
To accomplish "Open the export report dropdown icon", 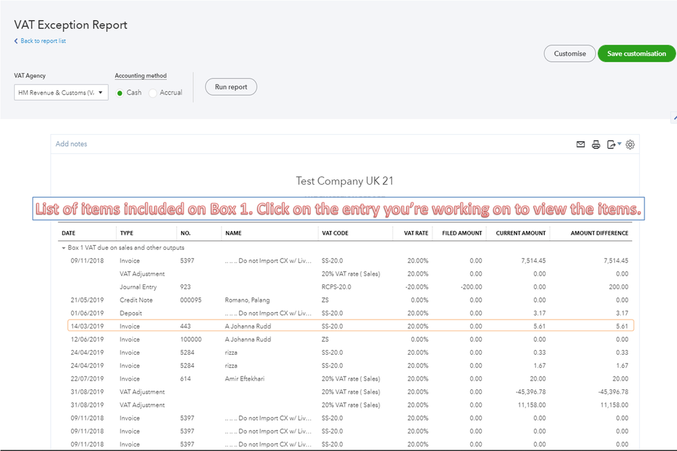I will click(613, 145).
